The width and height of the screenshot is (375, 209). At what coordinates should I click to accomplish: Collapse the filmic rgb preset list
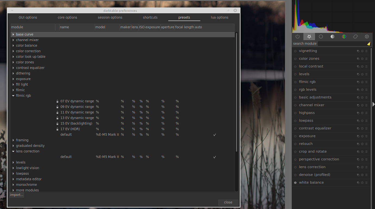(x=13, y=95)
